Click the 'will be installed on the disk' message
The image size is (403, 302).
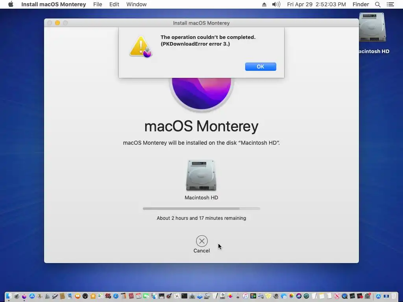coord(201,143)
